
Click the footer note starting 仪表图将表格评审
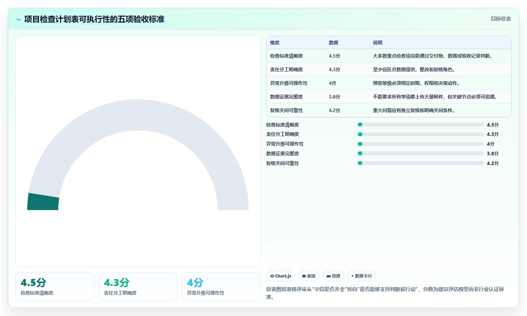click(385, 293)
